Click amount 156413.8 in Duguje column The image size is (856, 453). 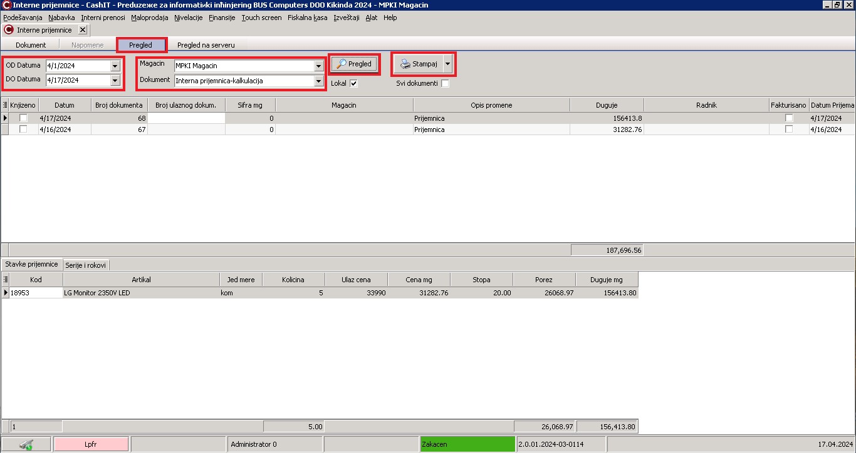628,118
